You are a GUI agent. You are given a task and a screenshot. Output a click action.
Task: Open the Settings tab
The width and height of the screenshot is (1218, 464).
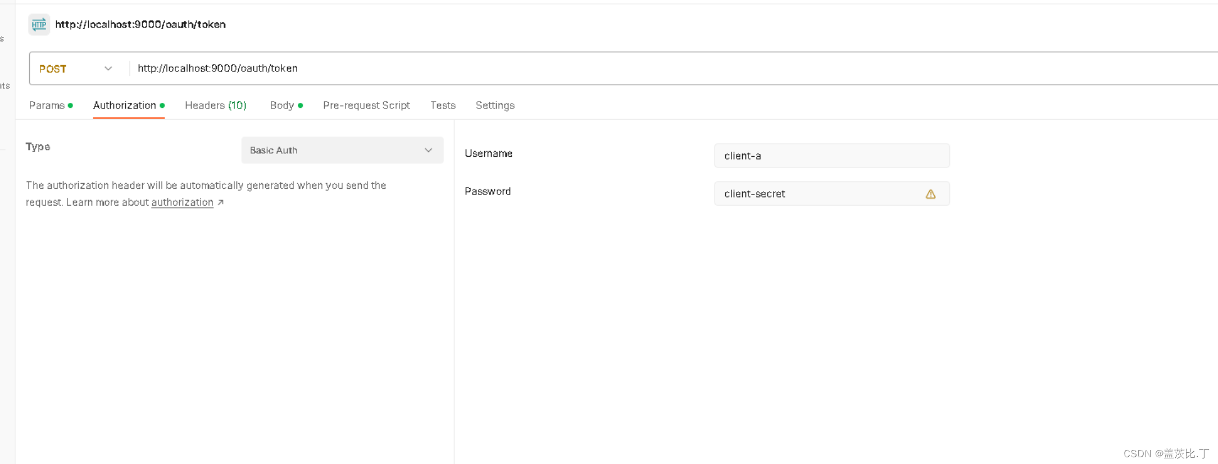click(495, 105)
